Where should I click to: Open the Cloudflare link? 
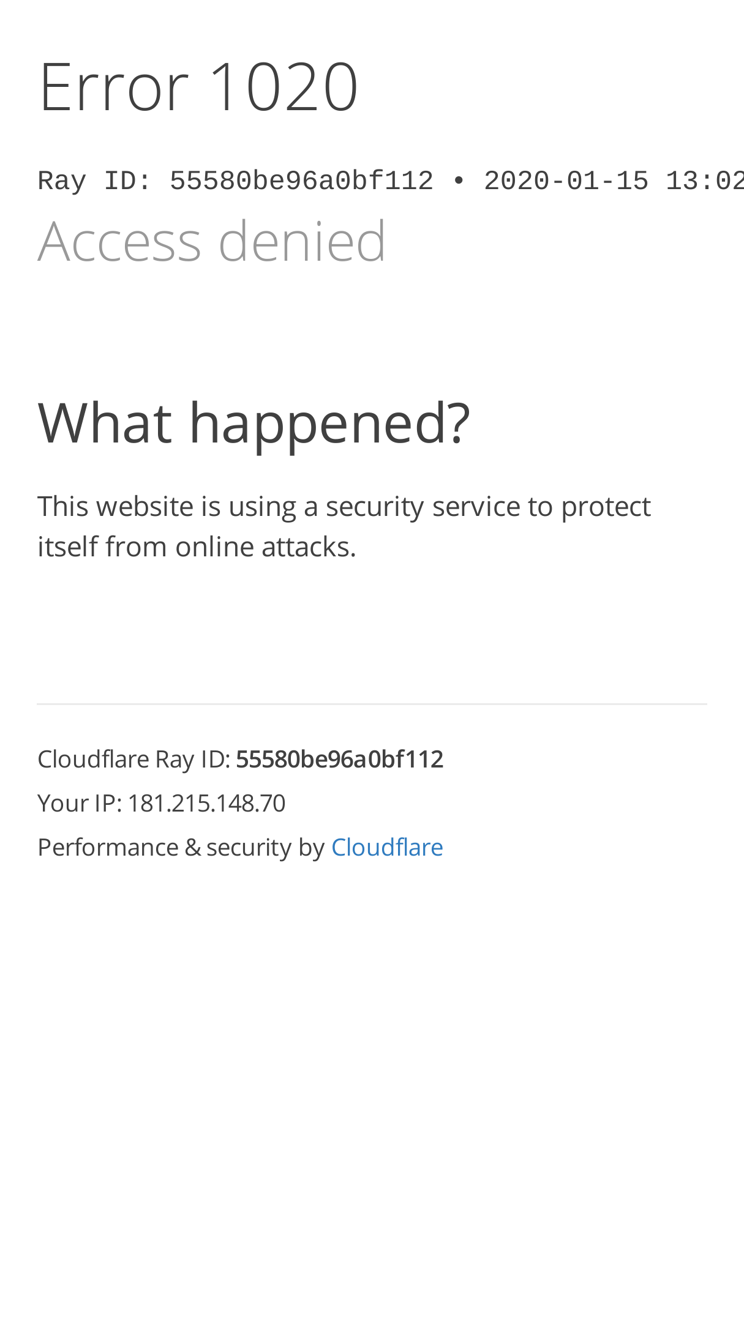(x=387, y=847)
